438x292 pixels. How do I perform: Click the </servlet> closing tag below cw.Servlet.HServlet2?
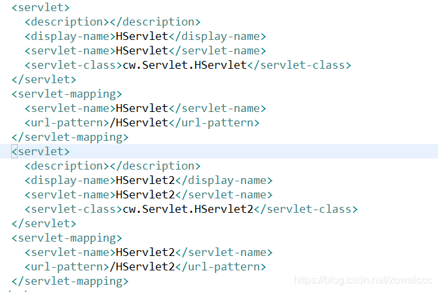pos(44,223)
